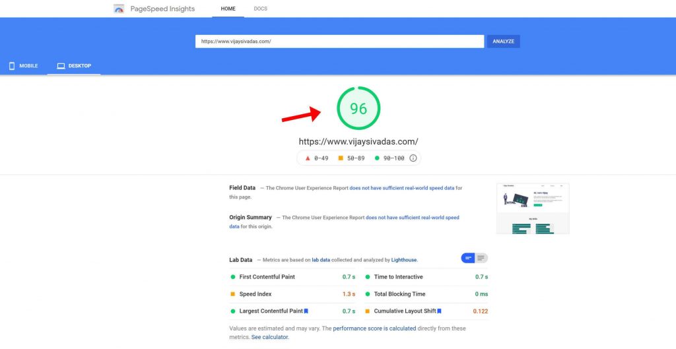Click the Field Data heading

click(x=242, y=188)
